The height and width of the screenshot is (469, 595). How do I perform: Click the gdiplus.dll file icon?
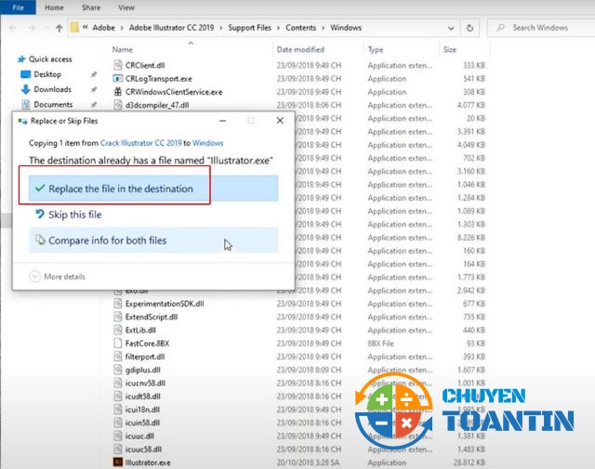pyautogui.click(x=118, y=370)
